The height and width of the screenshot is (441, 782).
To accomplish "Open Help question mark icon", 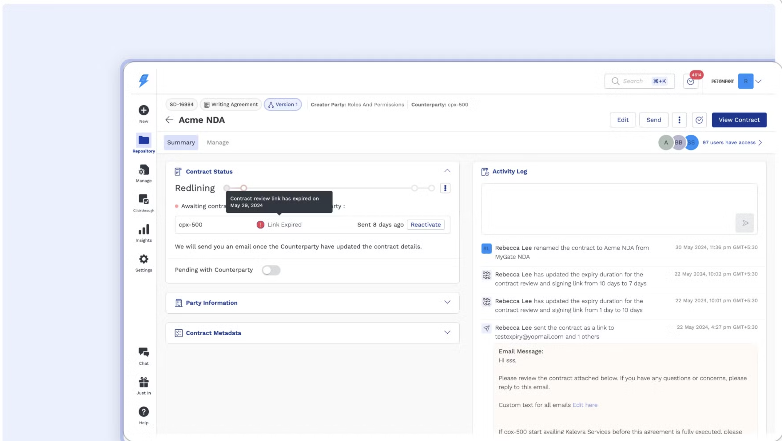I will coord(144,412).
